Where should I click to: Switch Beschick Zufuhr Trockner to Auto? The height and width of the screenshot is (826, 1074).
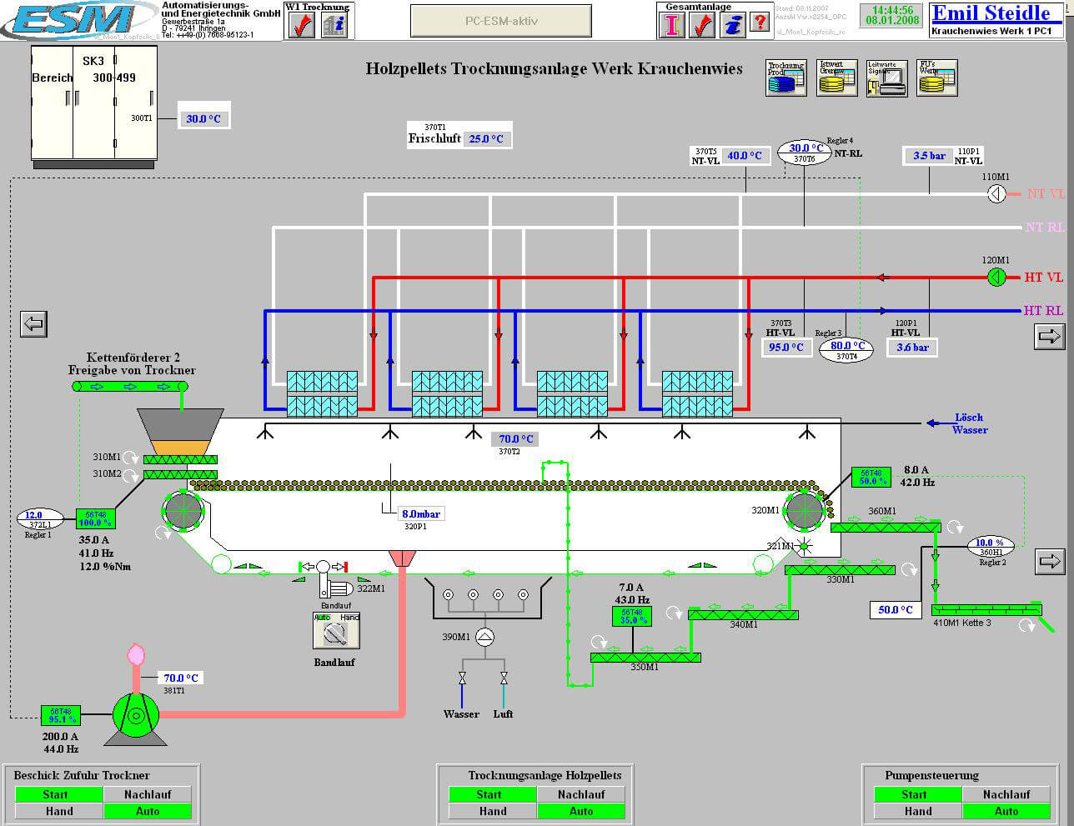[148, 811]
